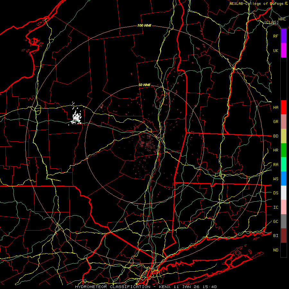
Task: Click the '100 NMI' range ring label
Action: pyautogui.click(x=144, y=25)
